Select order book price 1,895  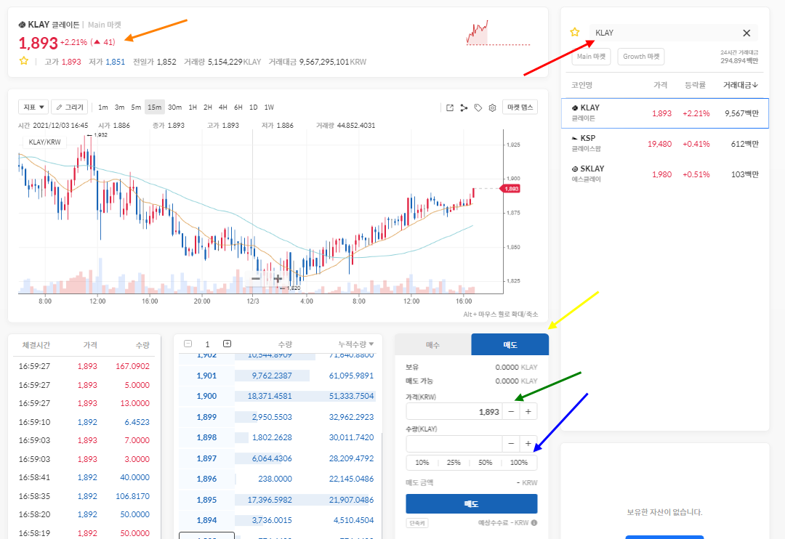(206, 500)
